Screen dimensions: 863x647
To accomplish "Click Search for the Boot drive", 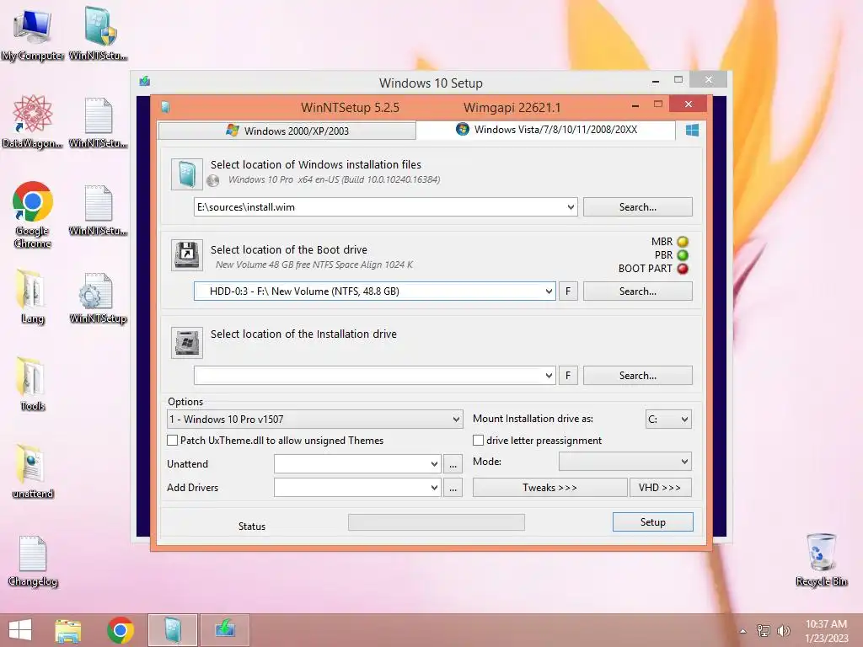I will pos(637,291).
